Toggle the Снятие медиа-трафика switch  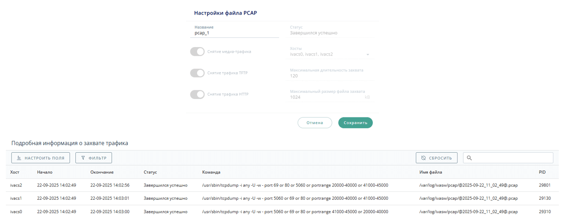pyautogui.click(x=197, y=51)
